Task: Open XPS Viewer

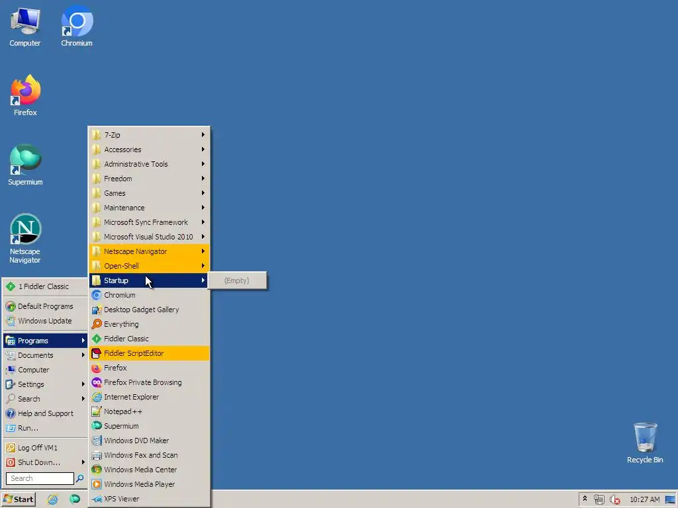Action: [149, 499]
